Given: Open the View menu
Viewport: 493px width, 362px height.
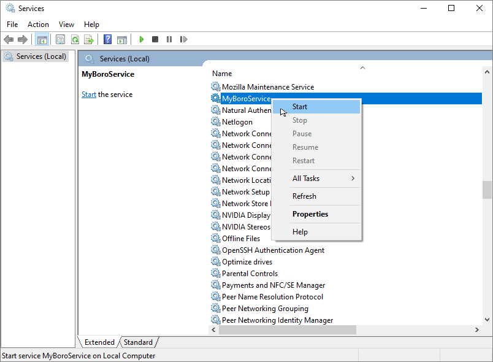Looking at the screenshot, I should click(x=66, y=25).
